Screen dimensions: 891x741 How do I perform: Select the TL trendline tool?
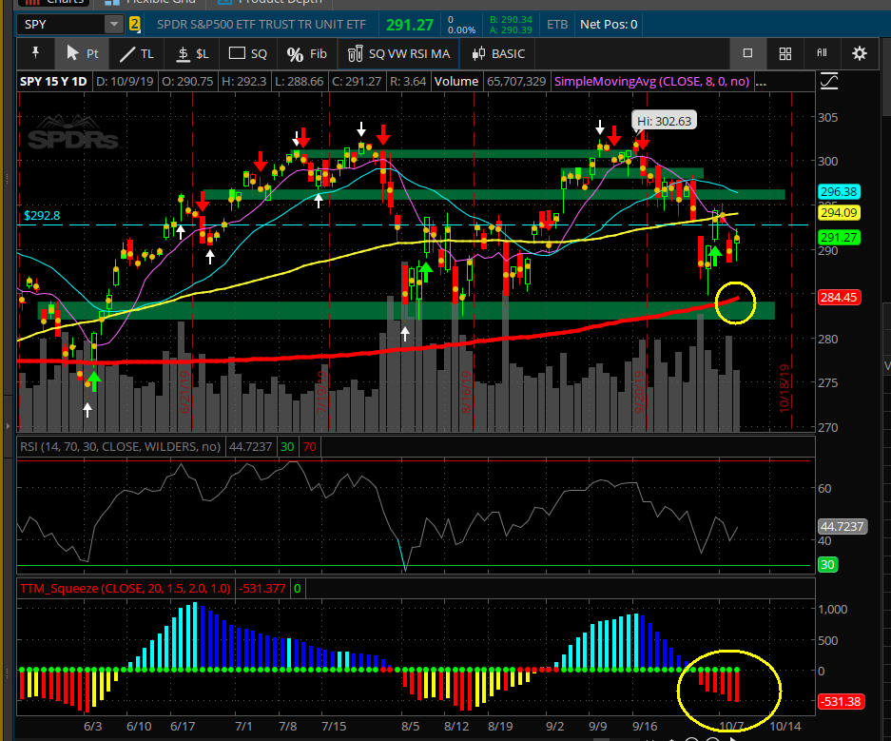136,53
